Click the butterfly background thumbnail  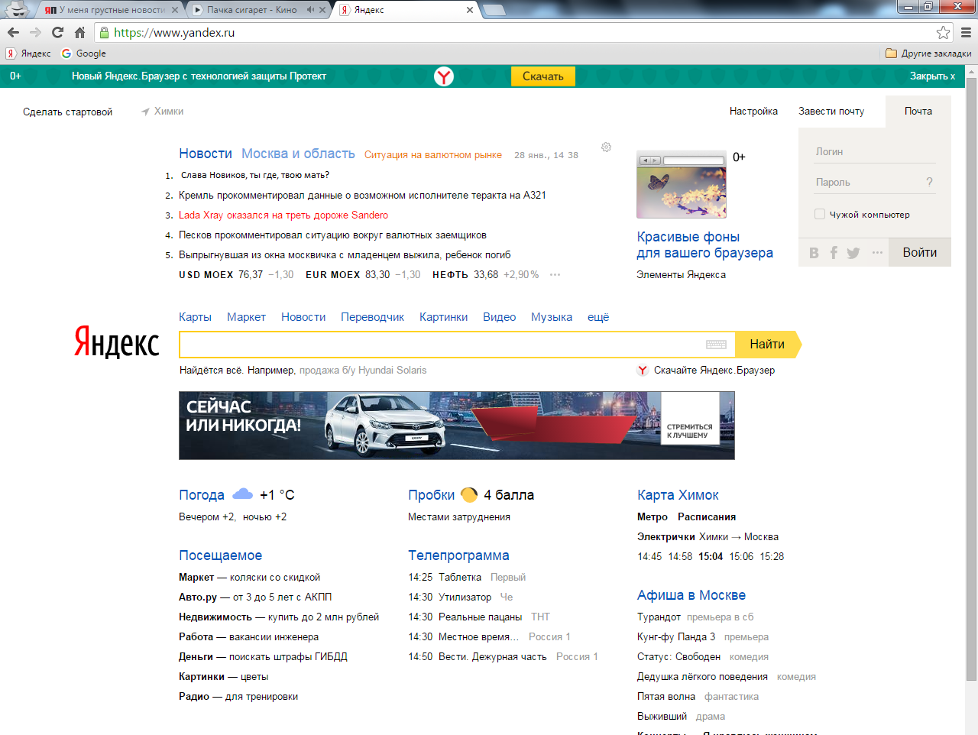click(682, 185)
